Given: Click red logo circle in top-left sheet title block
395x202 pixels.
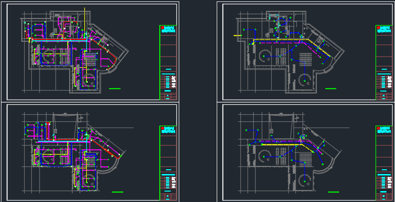Looking at the screenshot, I should 163,28.
